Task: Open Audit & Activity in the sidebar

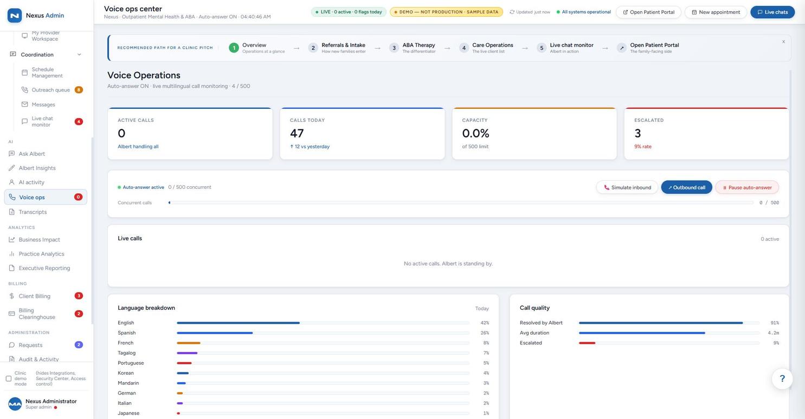Action: click(x=38, y=359)
